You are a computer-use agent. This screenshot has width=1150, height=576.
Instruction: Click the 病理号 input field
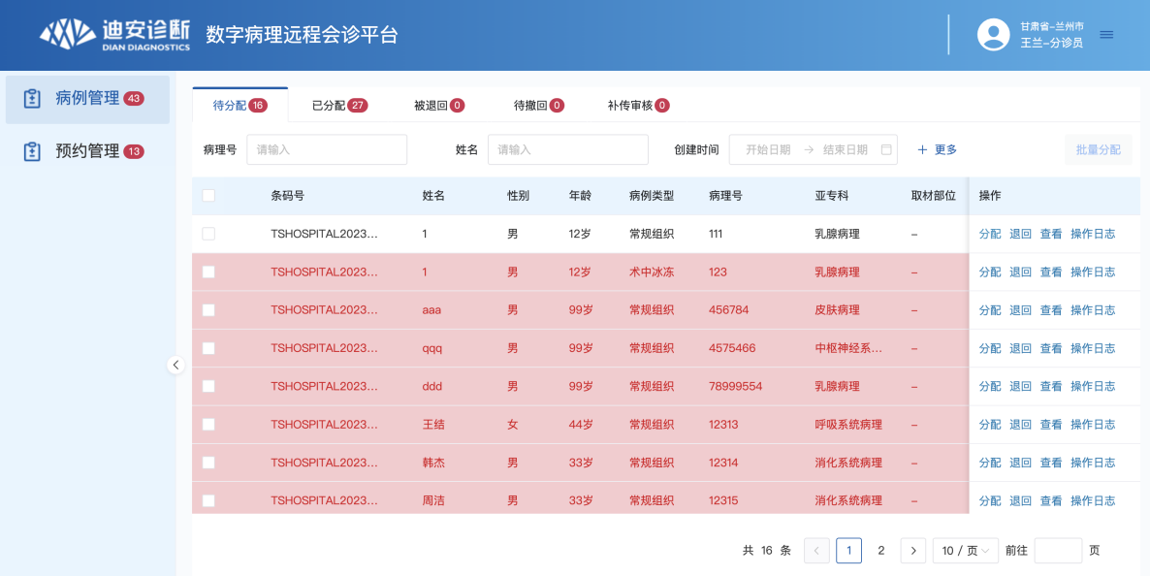coord(327,149)
